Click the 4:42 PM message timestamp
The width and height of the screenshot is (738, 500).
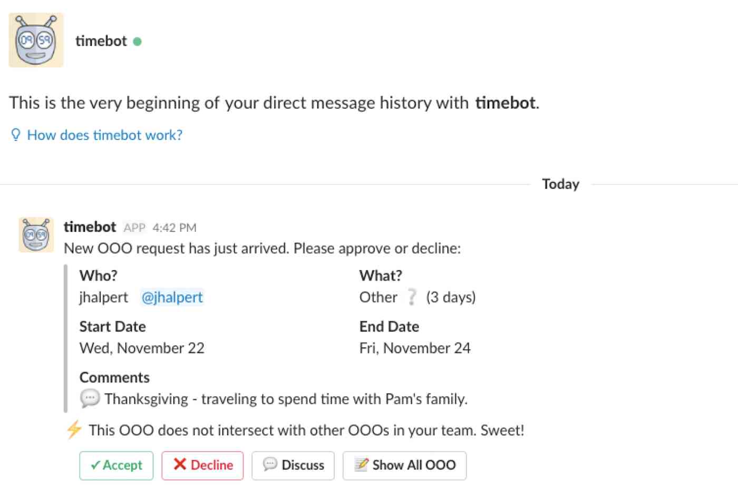click(x=174, y=228)
